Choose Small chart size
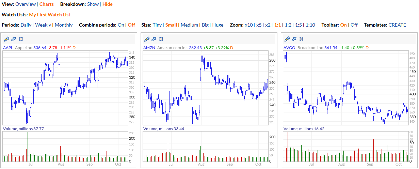 [x=171, y=25]
